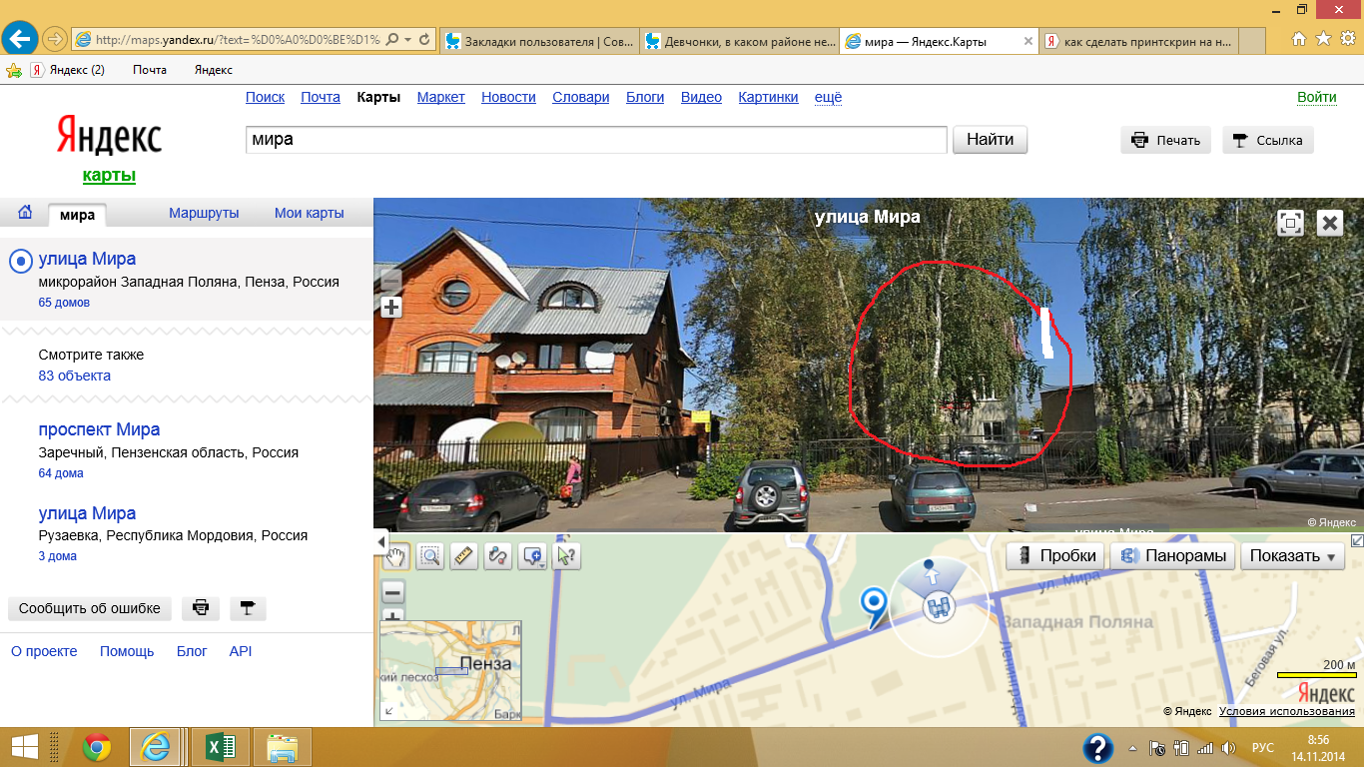Open the Маркет service link
The image size is (1364, 767).
pyautogui.click(x=441, y=97)
